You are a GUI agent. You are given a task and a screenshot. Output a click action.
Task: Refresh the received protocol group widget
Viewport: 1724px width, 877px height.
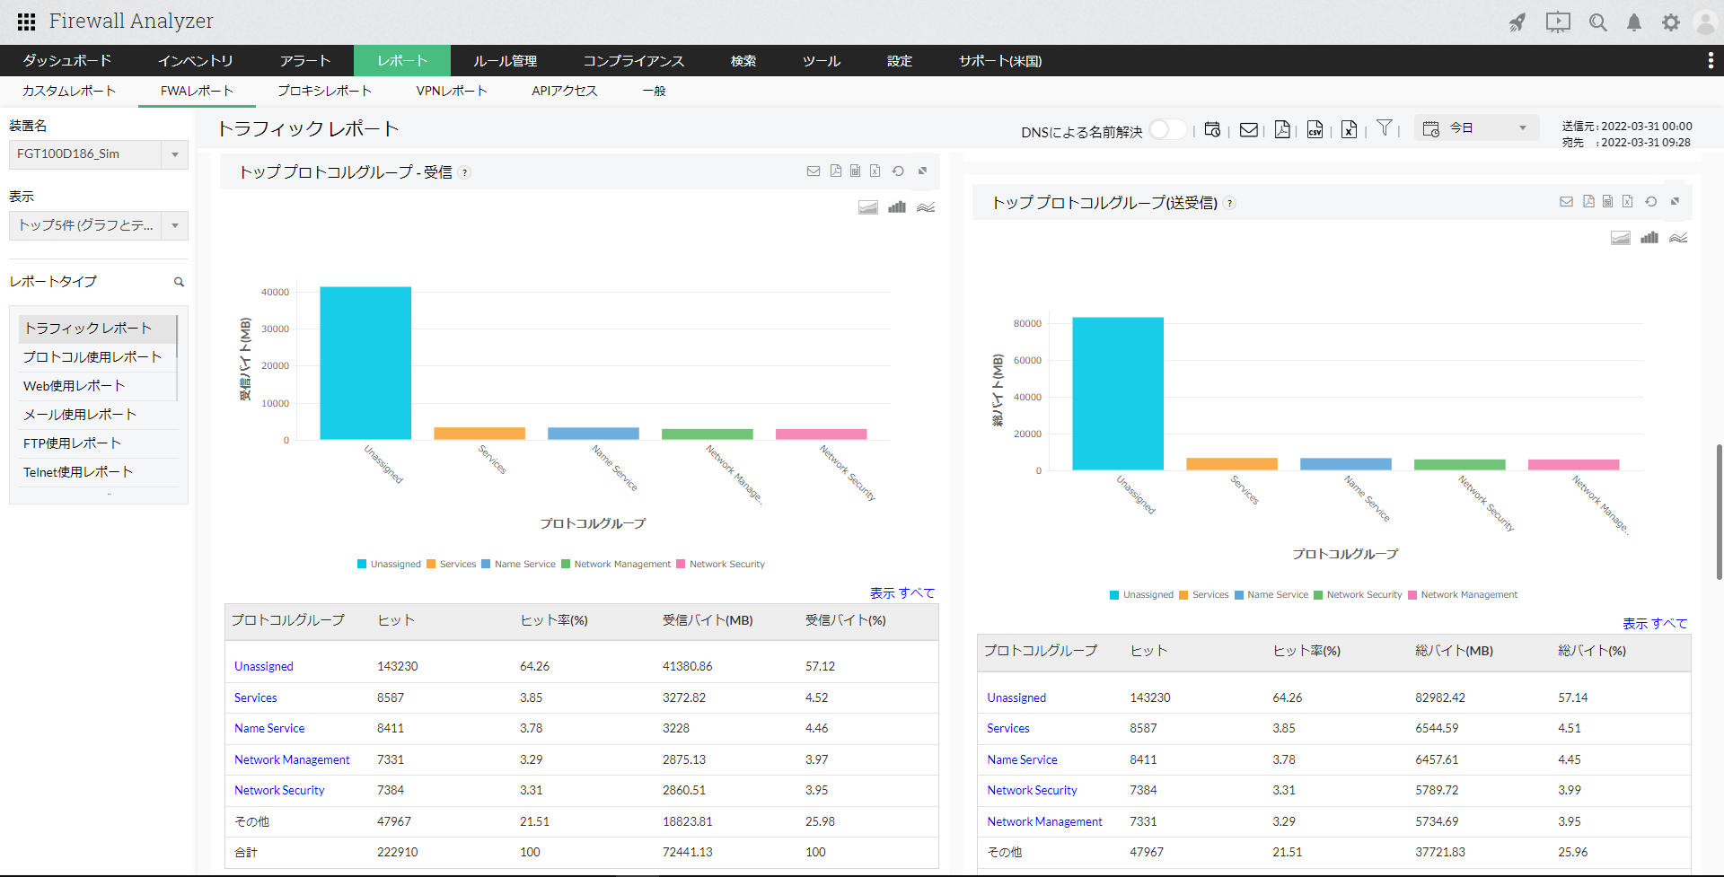[898, 171]
